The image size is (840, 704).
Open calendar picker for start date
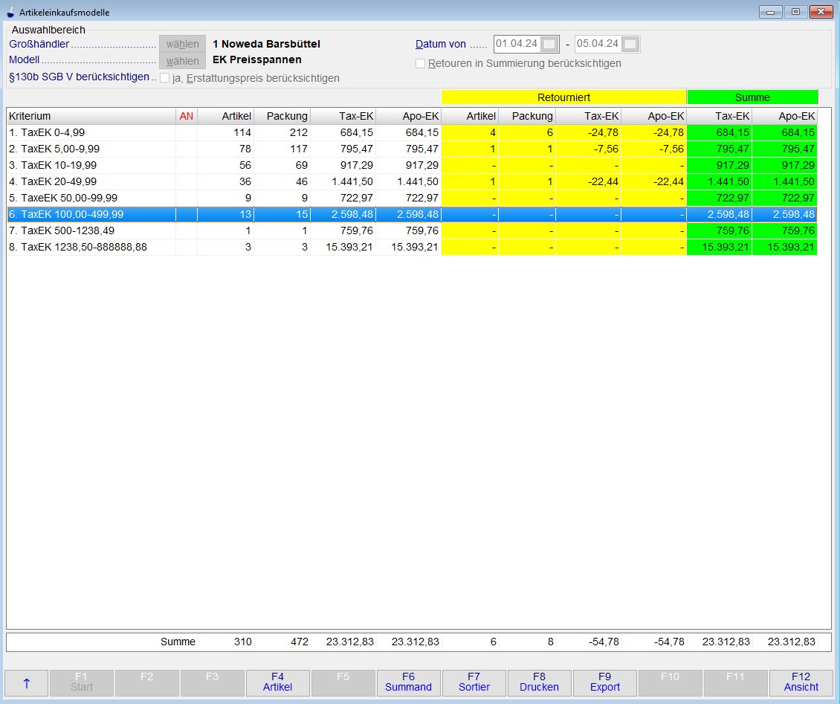pos(549,45)
